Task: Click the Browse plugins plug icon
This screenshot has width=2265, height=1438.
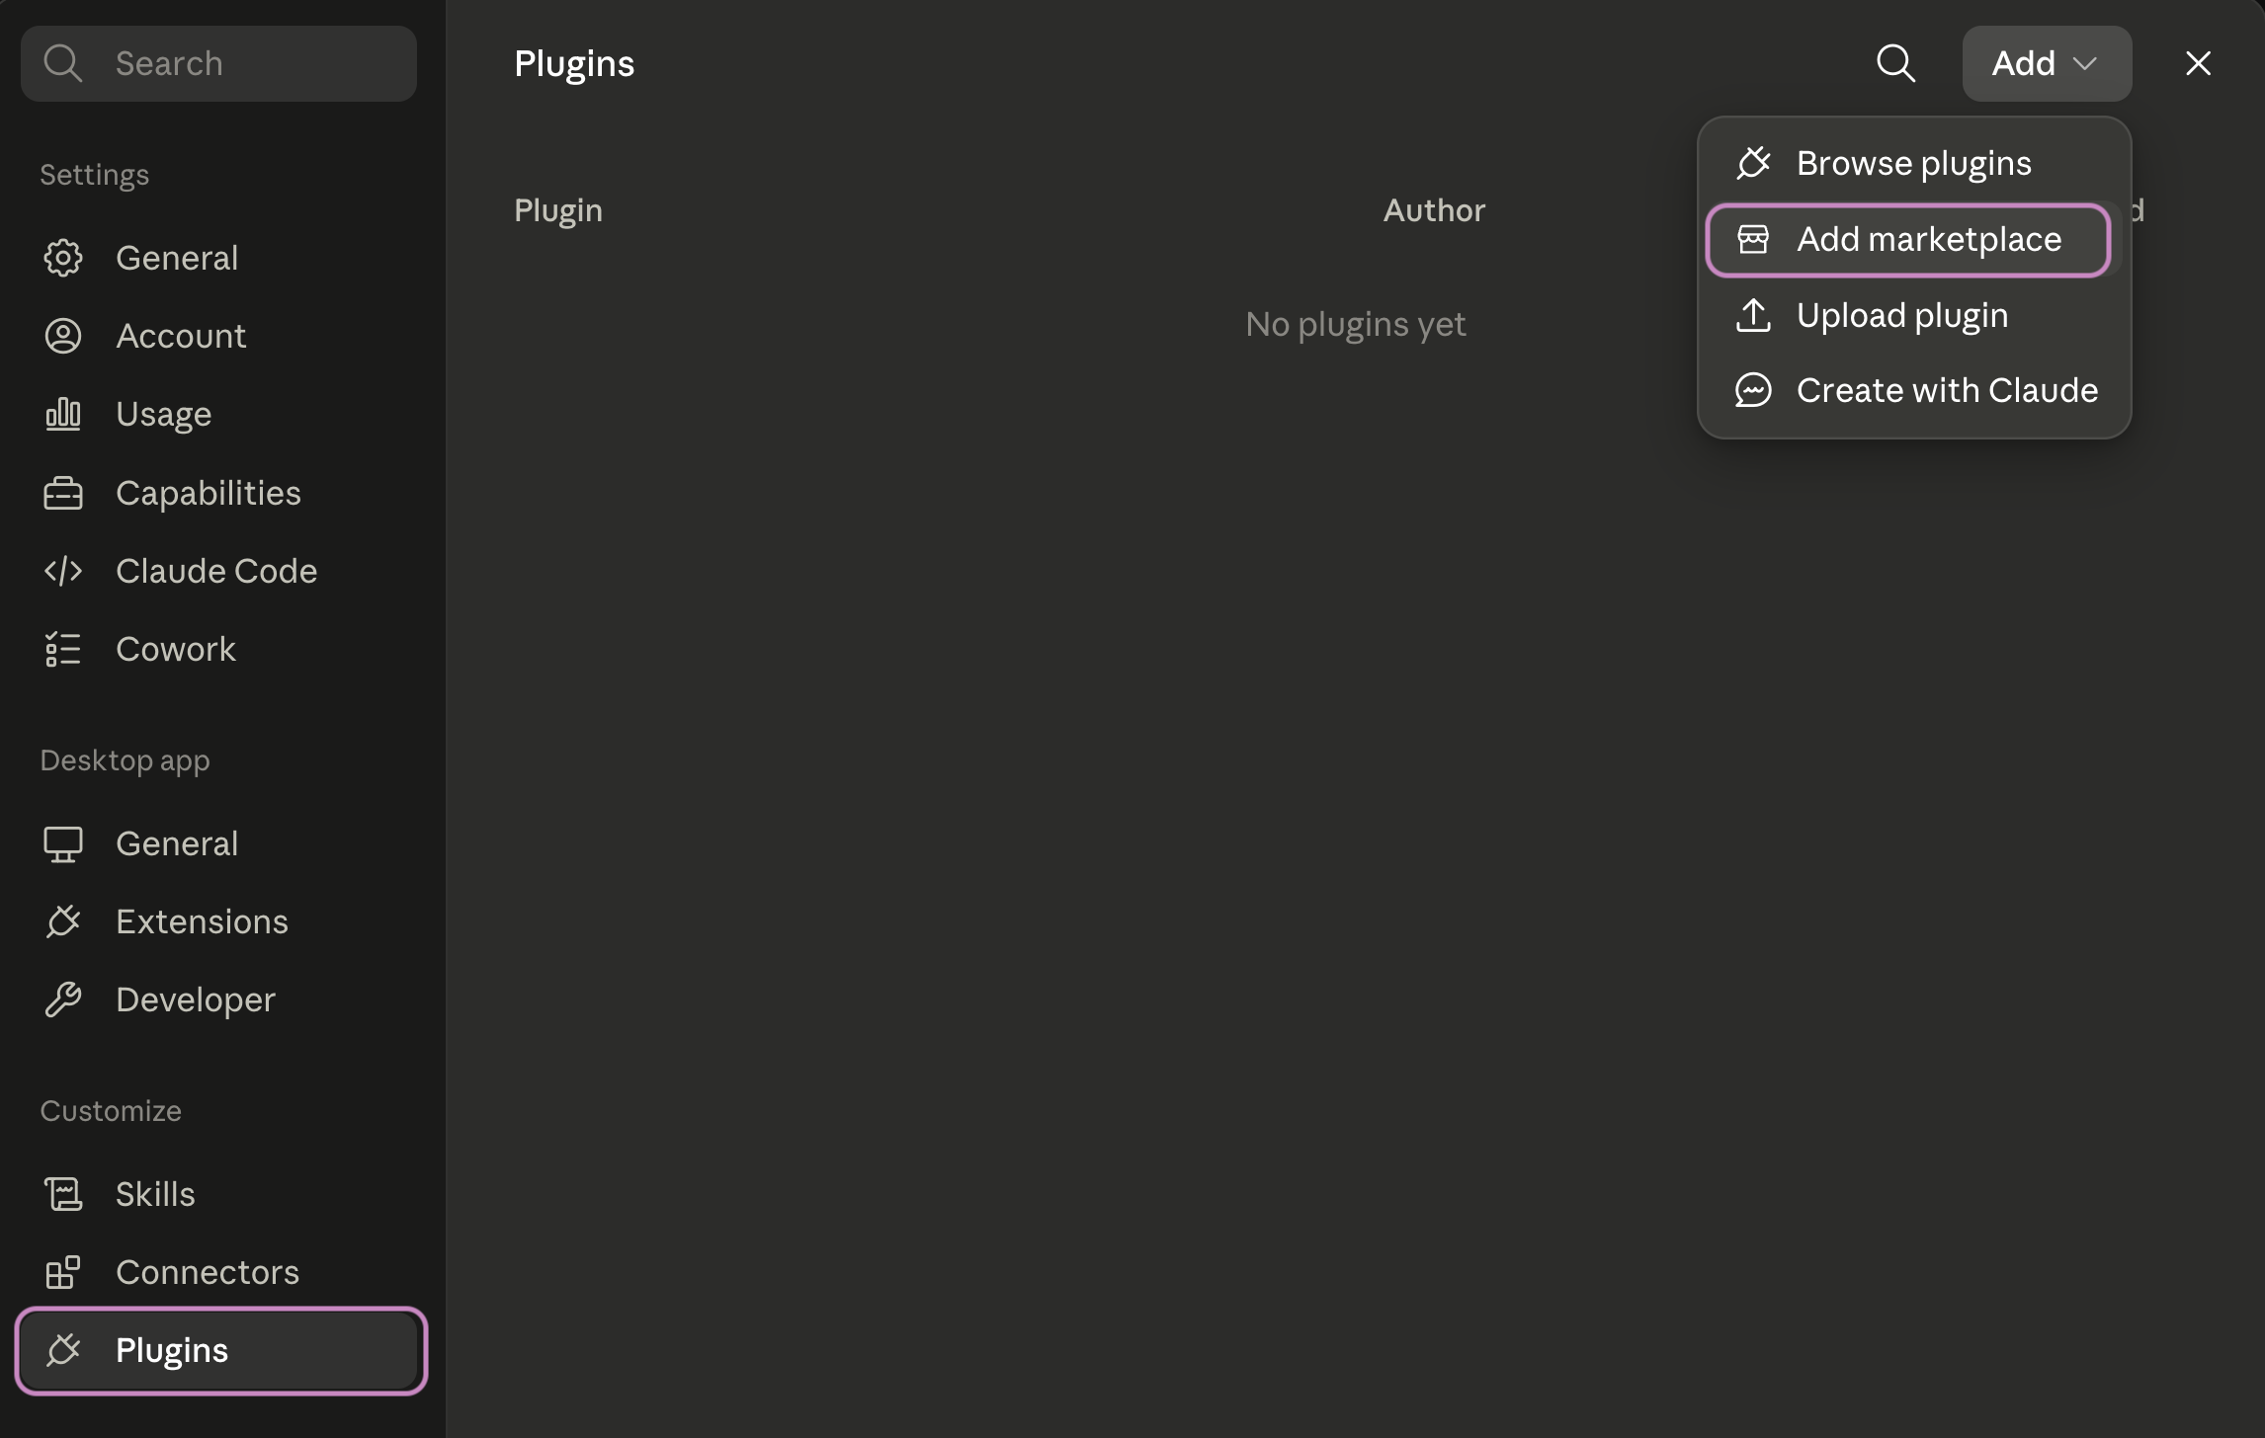Action: (x=1753, y=163)
